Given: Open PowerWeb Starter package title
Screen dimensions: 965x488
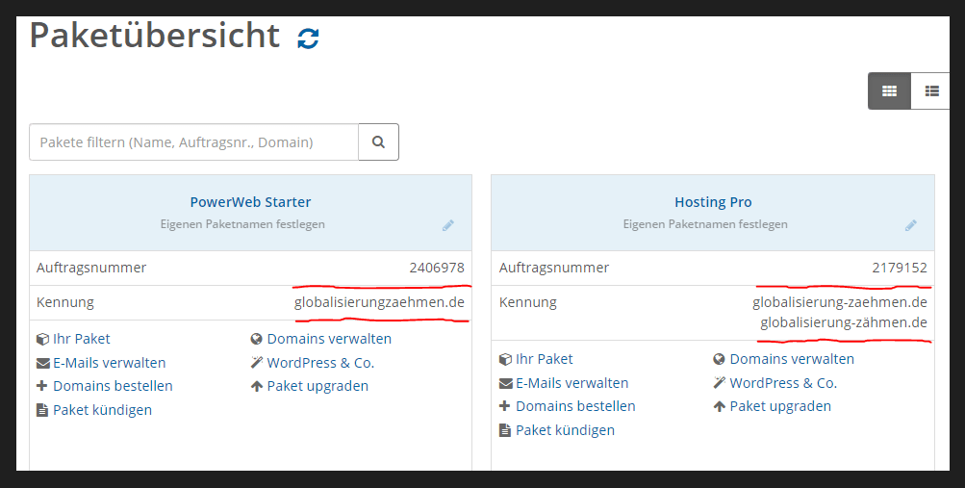Looking at the screenshot, I should point(250,202).
